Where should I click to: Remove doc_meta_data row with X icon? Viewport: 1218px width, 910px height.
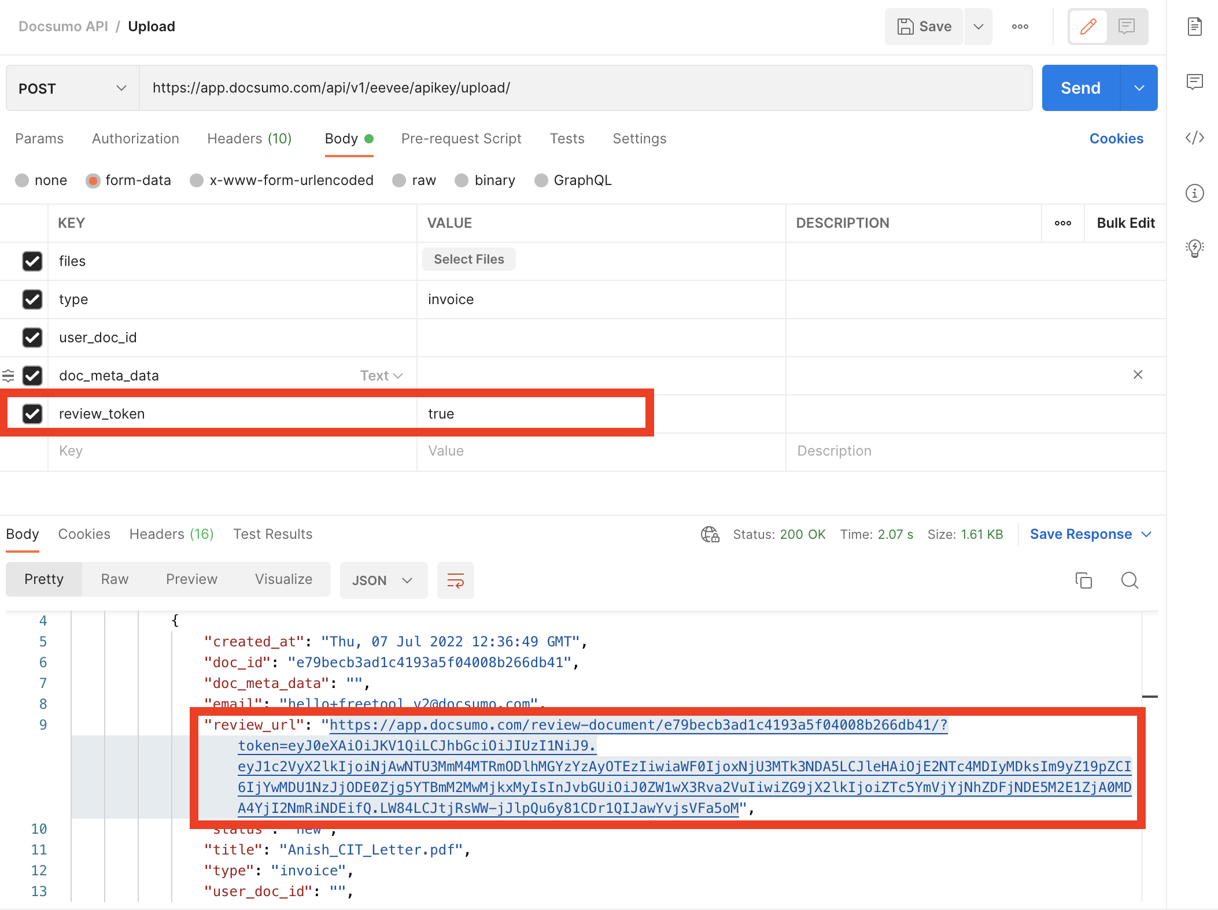(1138, 375)
